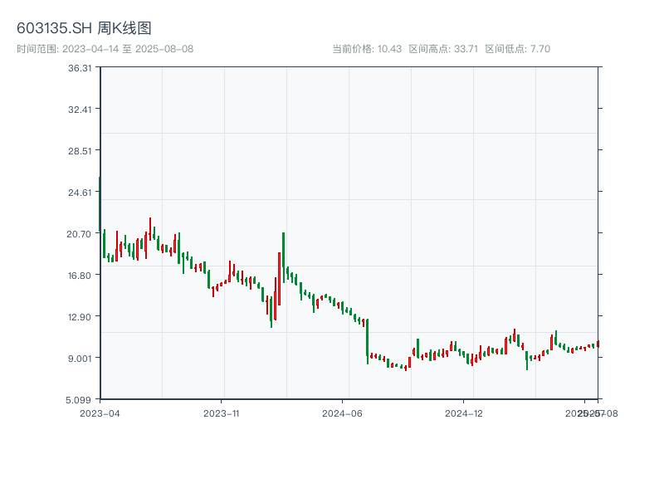The width and height of the screenshot is (664, 498).
Task: Select the 时间范围 date range text
Action: (105, 49)
